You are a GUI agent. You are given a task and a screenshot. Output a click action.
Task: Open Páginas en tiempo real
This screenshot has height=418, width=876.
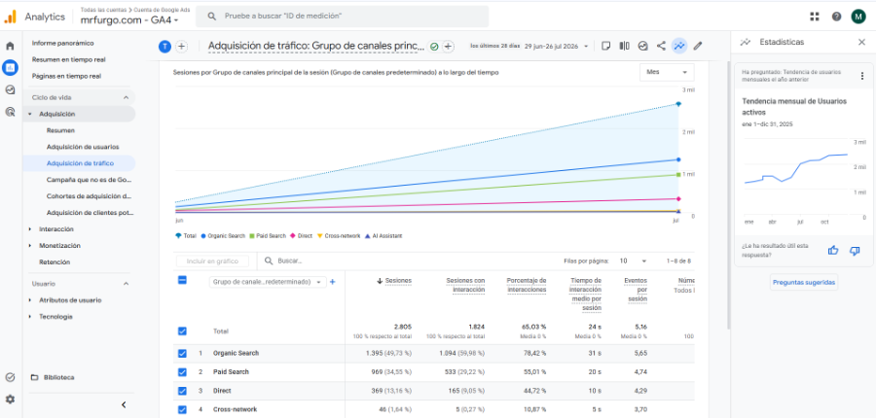tap(66, 76)
